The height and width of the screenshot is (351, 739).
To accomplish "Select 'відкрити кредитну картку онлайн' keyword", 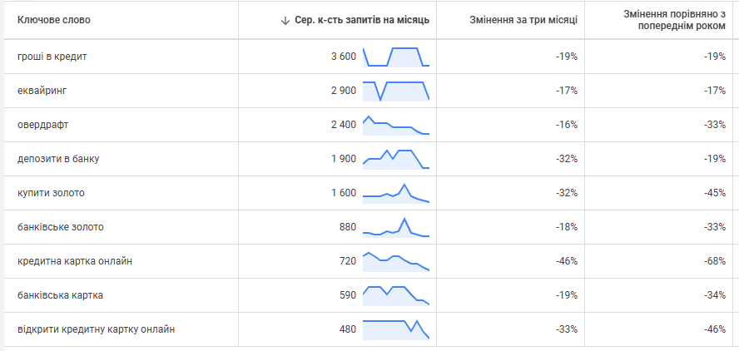I will (x=96, y=329).
